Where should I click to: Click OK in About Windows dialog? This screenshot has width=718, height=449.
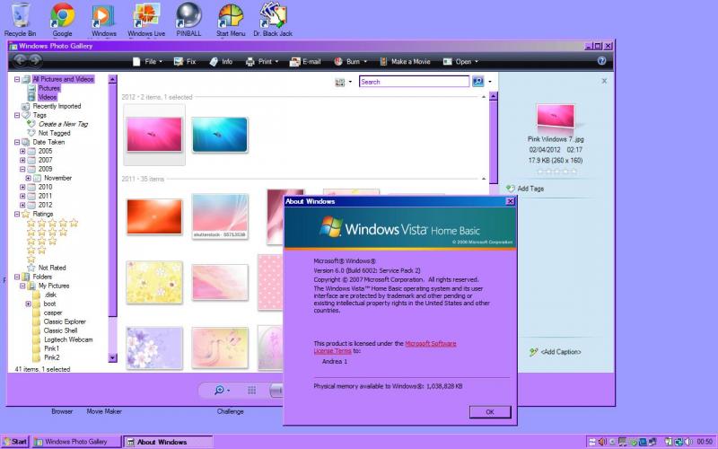(x=490, y=412)
